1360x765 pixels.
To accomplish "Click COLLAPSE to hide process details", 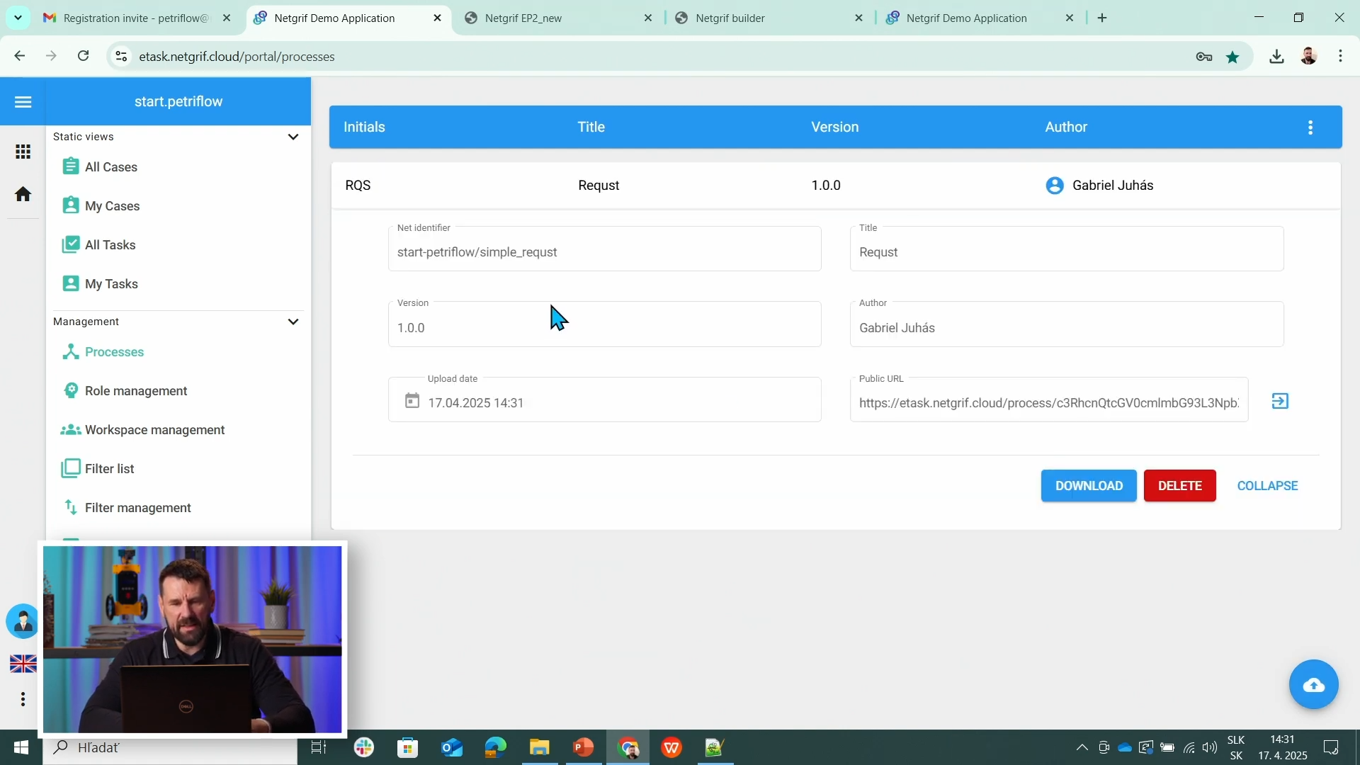I will (x=1267, y=485).
